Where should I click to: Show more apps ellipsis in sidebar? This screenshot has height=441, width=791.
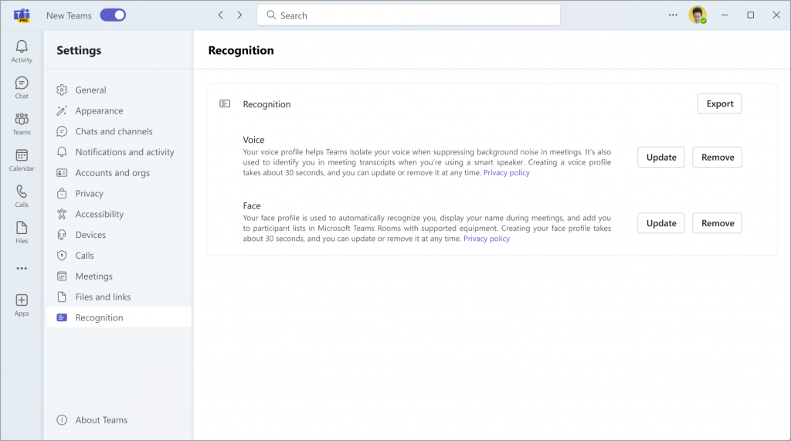(x=22, y=269)
